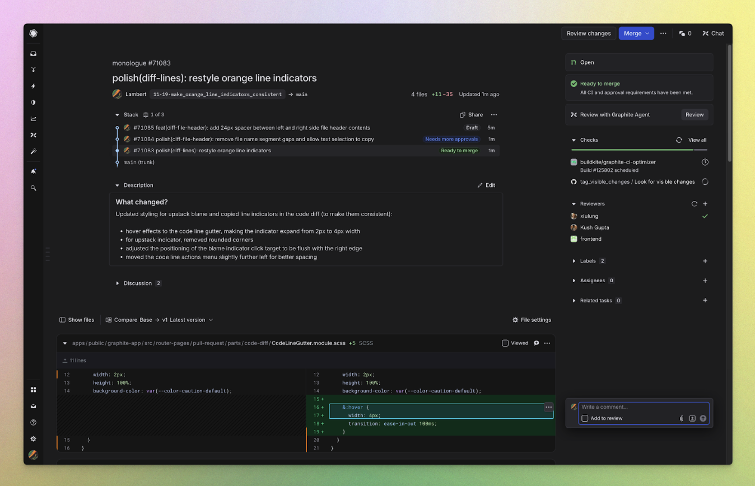Open the insights chart icon in the sidebar
Viewport: 755px width, 486px height.
point(33,119)
